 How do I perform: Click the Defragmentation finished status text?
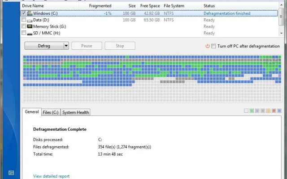[227, 13]
